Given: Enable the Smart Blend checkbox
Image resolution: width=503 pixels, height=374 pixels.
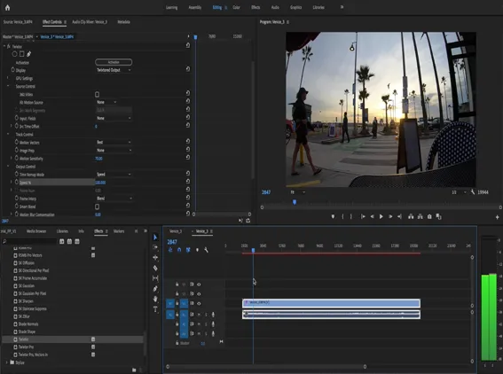Looking at the screenshot, I should (97, 206).
